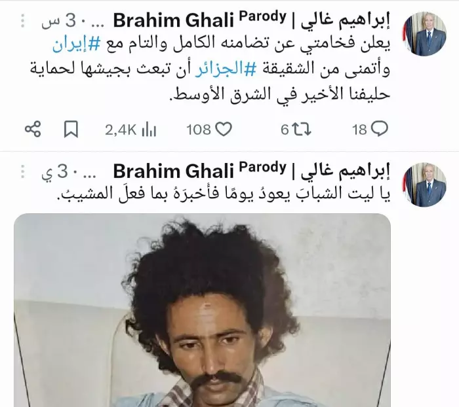Open three-dot menu on first tweet
This screenshot has width=459, height=407.
point(23,22)
